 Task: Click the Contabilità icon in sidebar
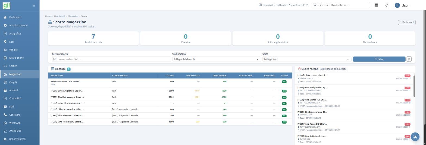pyautogui.click(x=5, y=99)
